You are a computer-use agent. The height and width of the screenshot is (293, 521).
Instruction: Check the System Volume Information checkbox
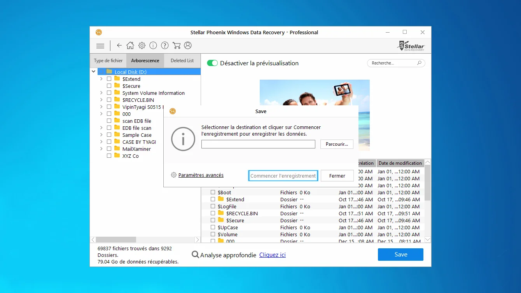[x=109, y=93]
